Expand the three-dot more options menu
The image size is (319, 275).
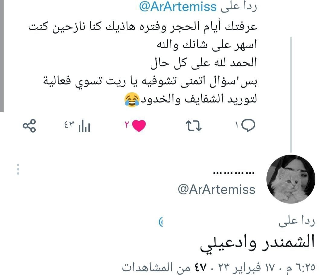[18, 169]
